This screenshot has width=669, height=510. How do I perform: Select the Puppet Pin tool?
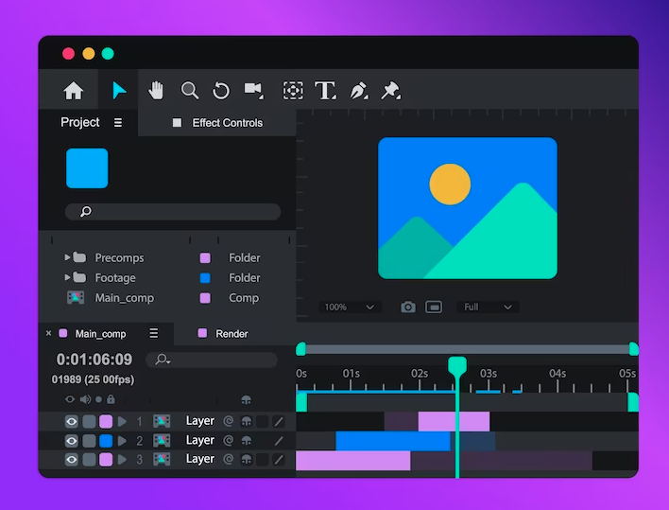(390, 91)
